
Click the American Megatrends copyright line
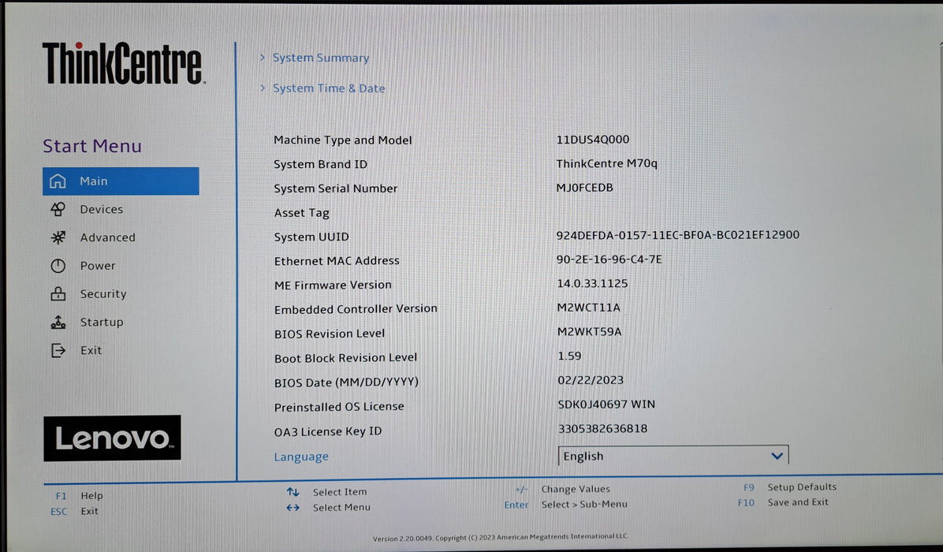pos(501,537)
